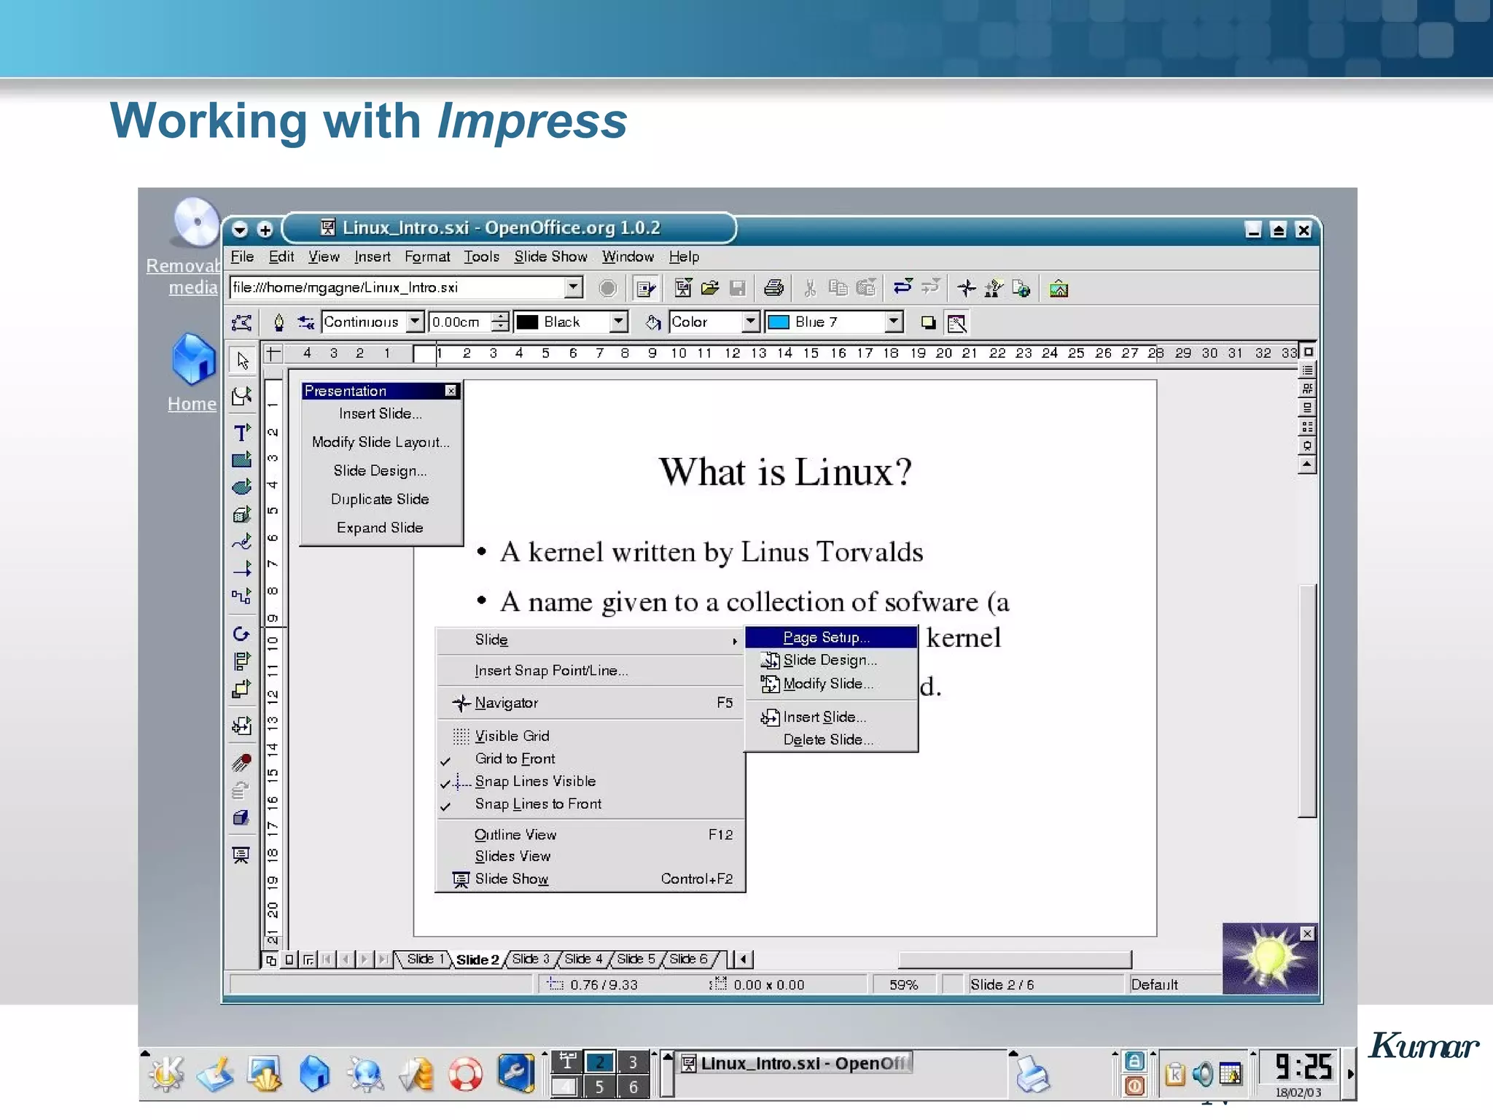
Task: Click the Line pen icon in the object bar
Action: click(x=278, y=322)
